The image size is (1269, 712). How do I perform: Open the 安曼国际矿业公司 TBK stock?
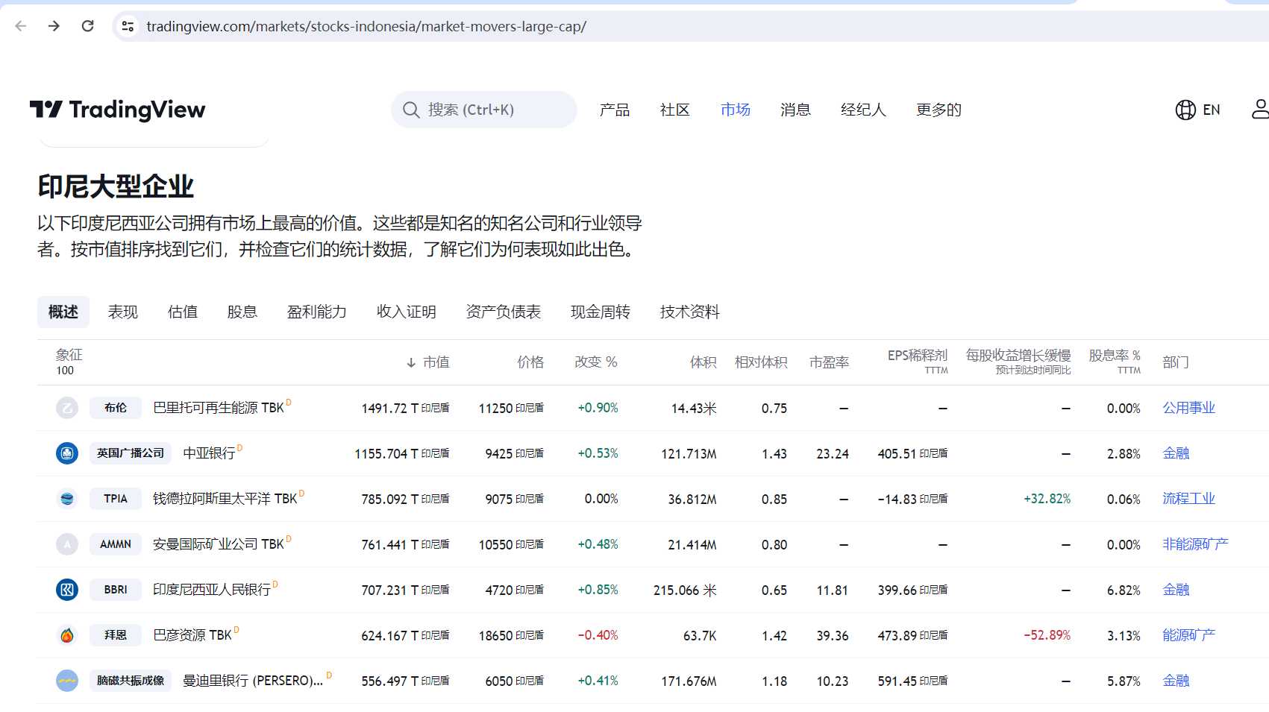[x=219, y=544]
